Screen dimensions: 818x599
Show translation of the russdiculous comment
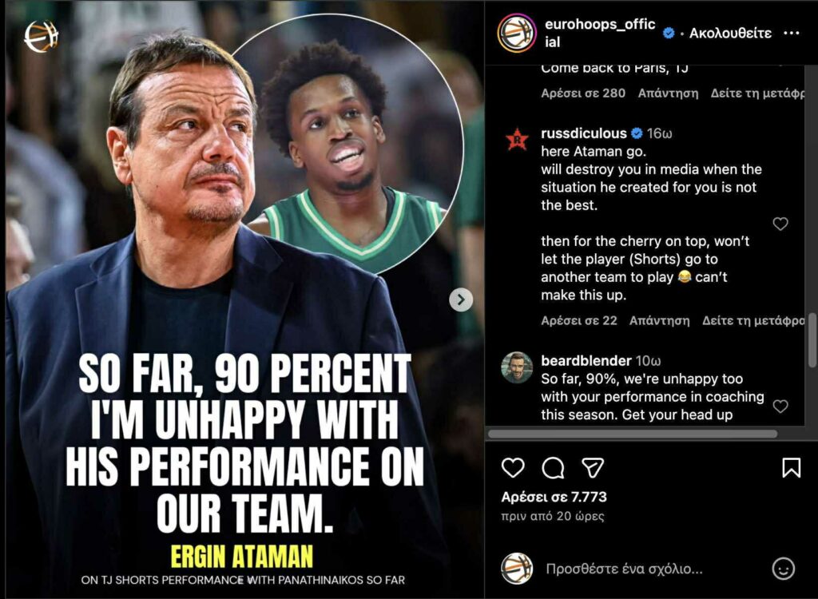(x=752, y=321)
